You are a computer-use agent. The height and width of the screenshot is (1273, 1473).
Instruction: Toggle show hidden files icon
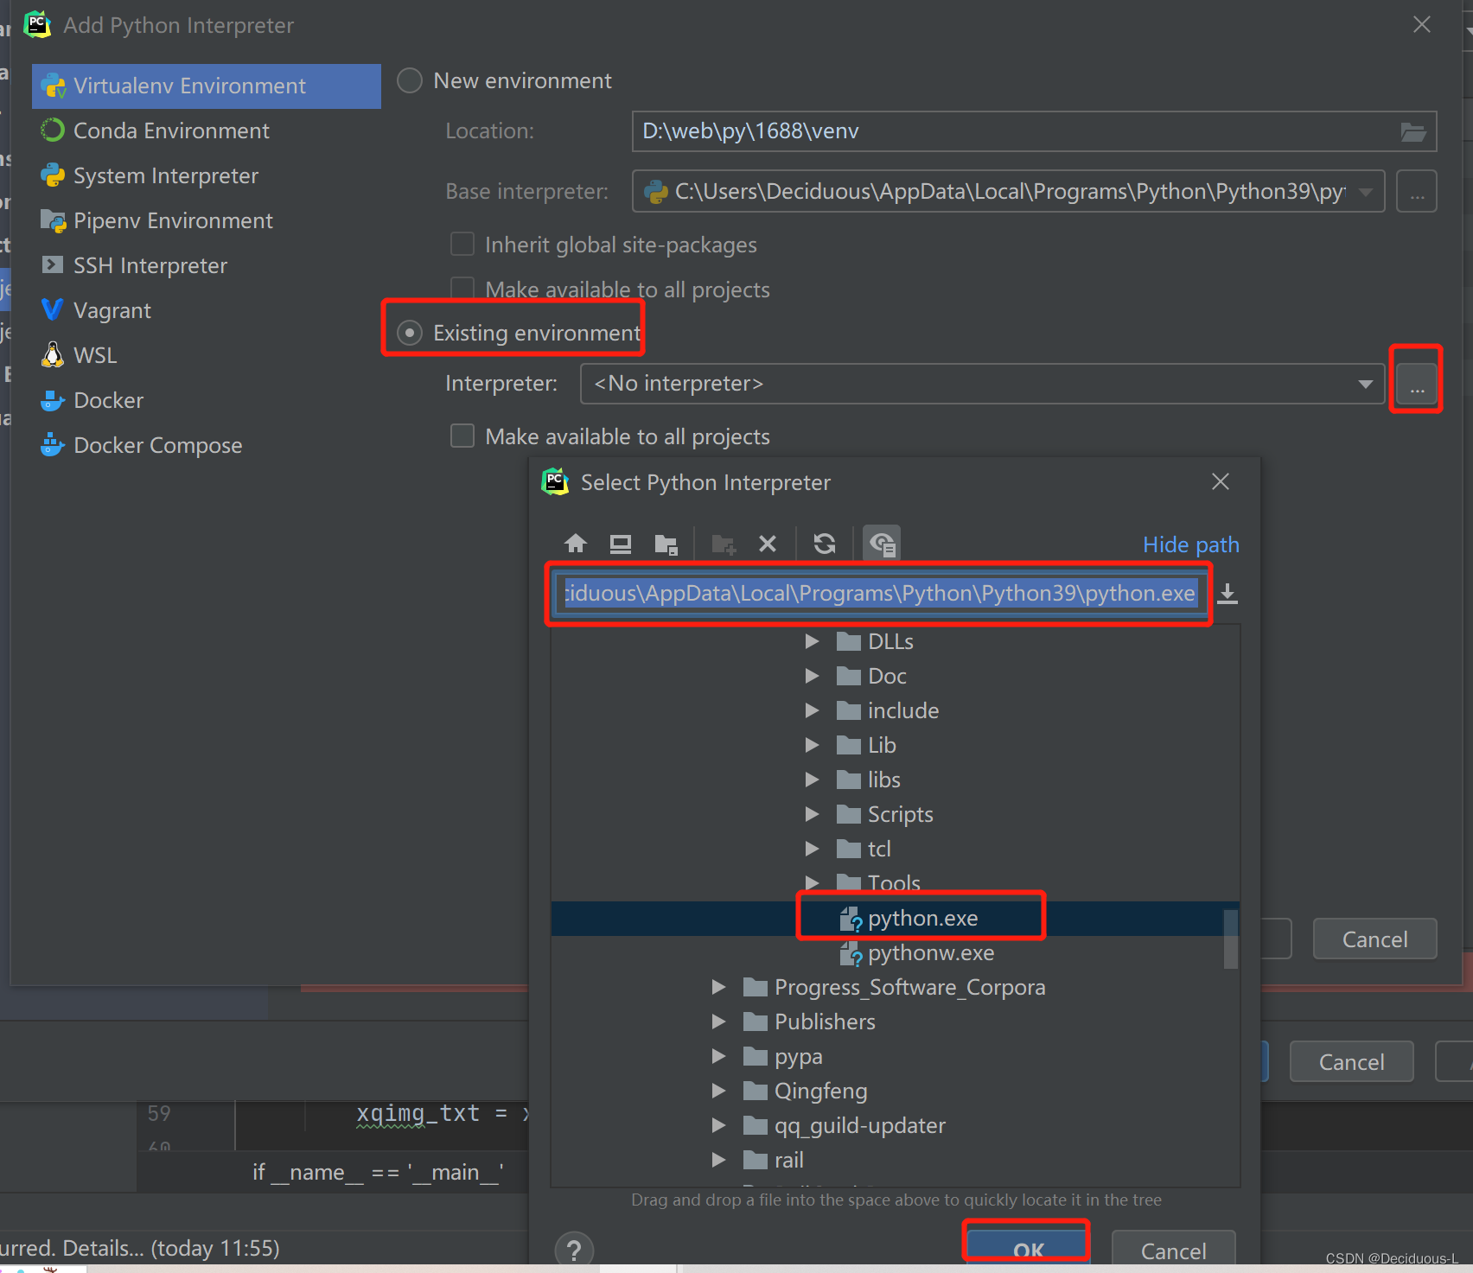coord(882,544)
